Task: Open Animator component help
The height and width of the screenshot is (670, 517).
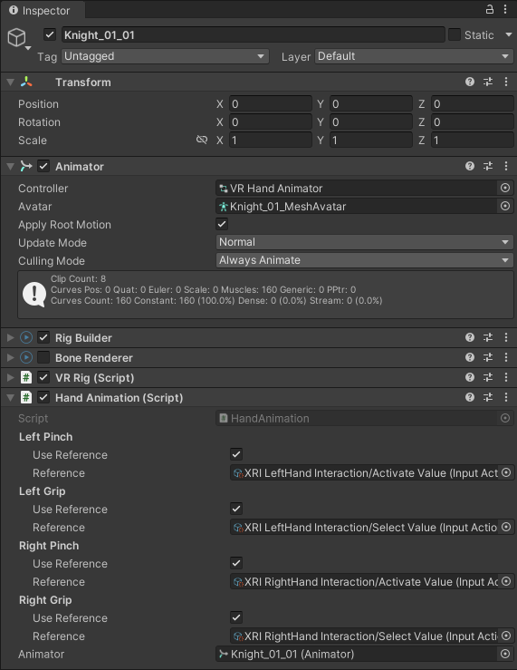Action: tap(470, 166)
